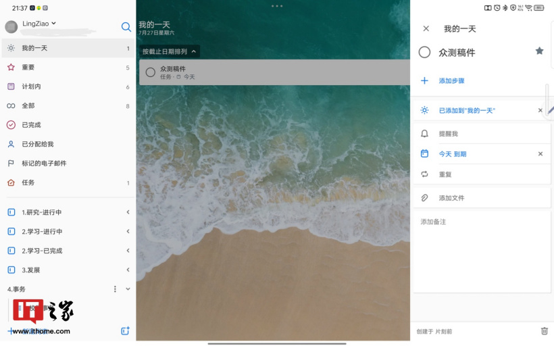This screenshot has height=346, width=554.
Task: Open the 已完成 list
Action: [31, 125]
